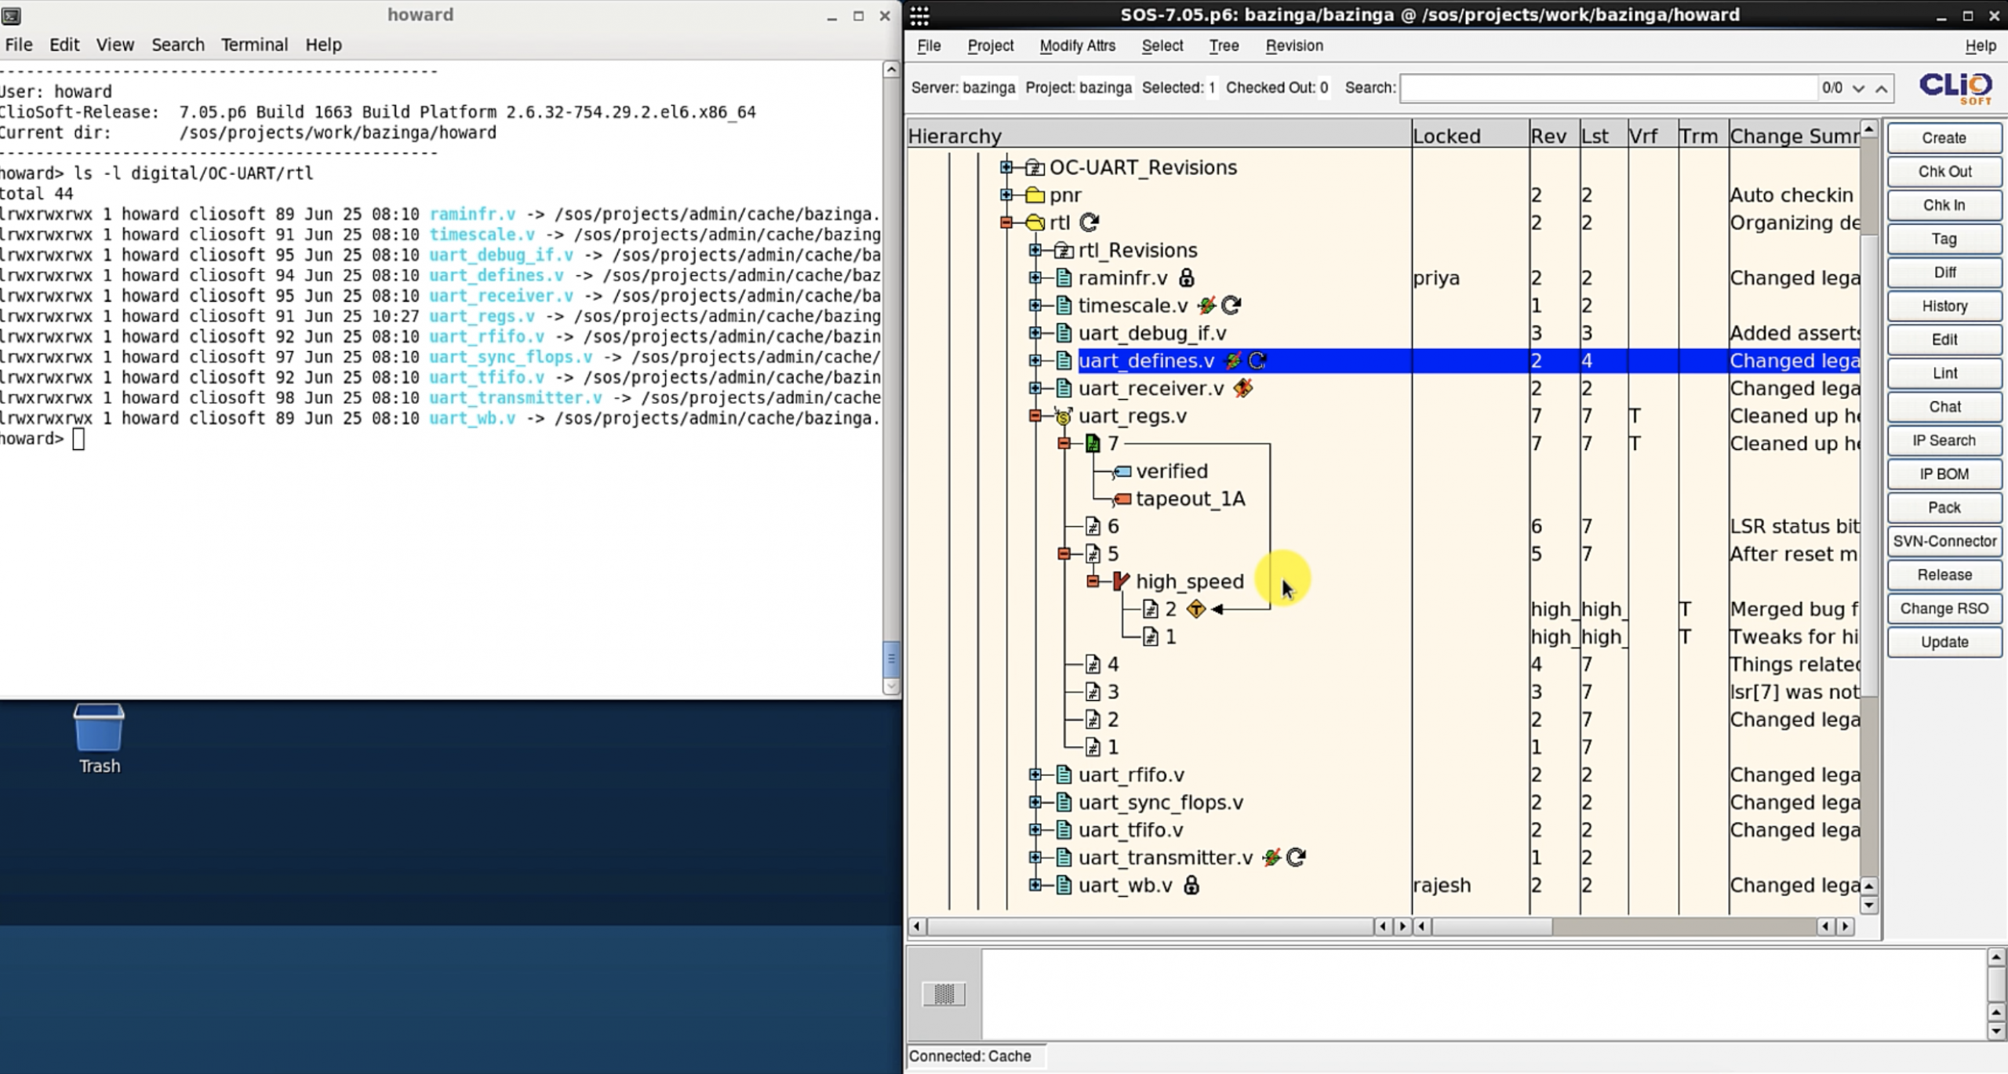Click the right horizontal scrollbar of attribute columns
2008x1074 pixels.
pyautogui.click(x=1490, y=927)
